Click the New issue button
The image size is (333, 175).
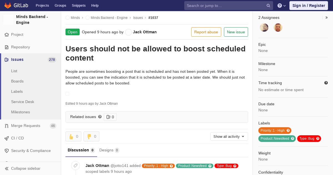(236, 32)
